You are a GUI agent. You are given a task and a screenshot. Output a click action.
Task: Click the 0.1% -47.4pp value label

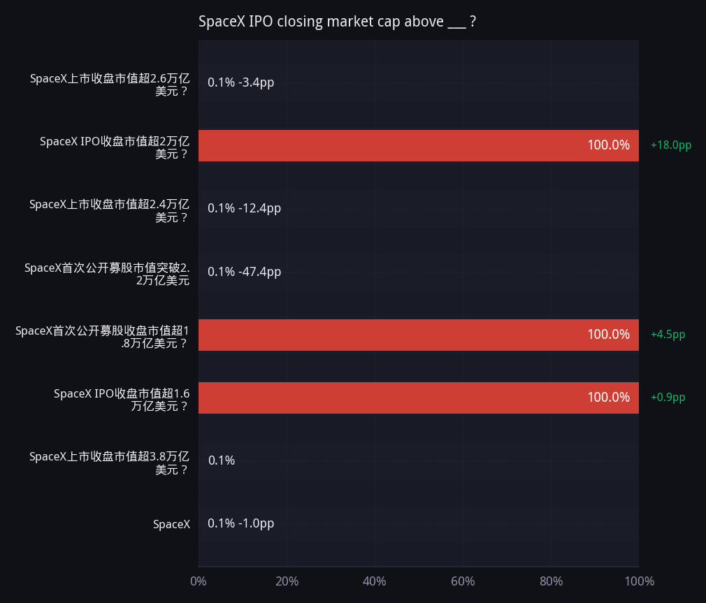click(x=244, y=272)
